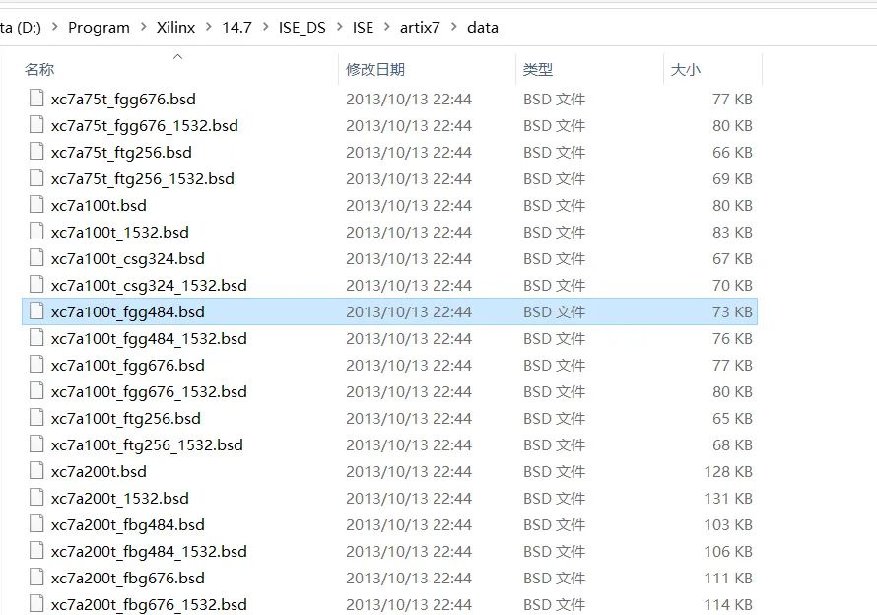Image resolution: width=877 pixels, height=615 pixels.
Task: Select file name xc7a100t_ftg256_1532.bsd
Action: coord(147,444)
